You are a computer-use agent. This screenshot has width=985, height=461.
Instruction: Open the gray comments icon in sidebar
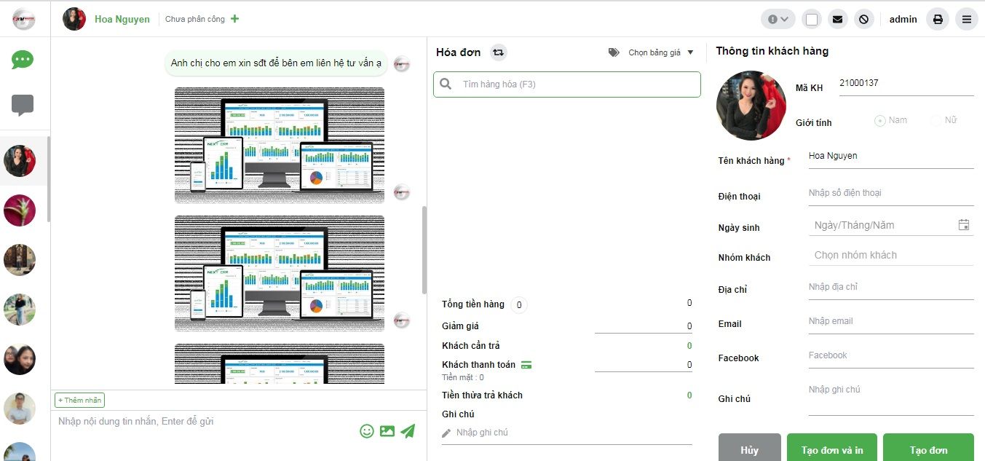pyautogui.click(x=23, y=106)
